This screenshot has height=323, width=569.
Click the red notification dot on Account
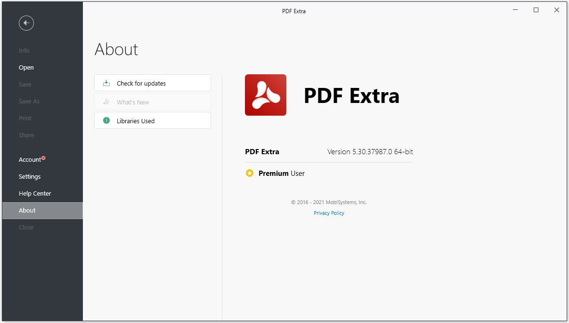[x=43, y=158]
